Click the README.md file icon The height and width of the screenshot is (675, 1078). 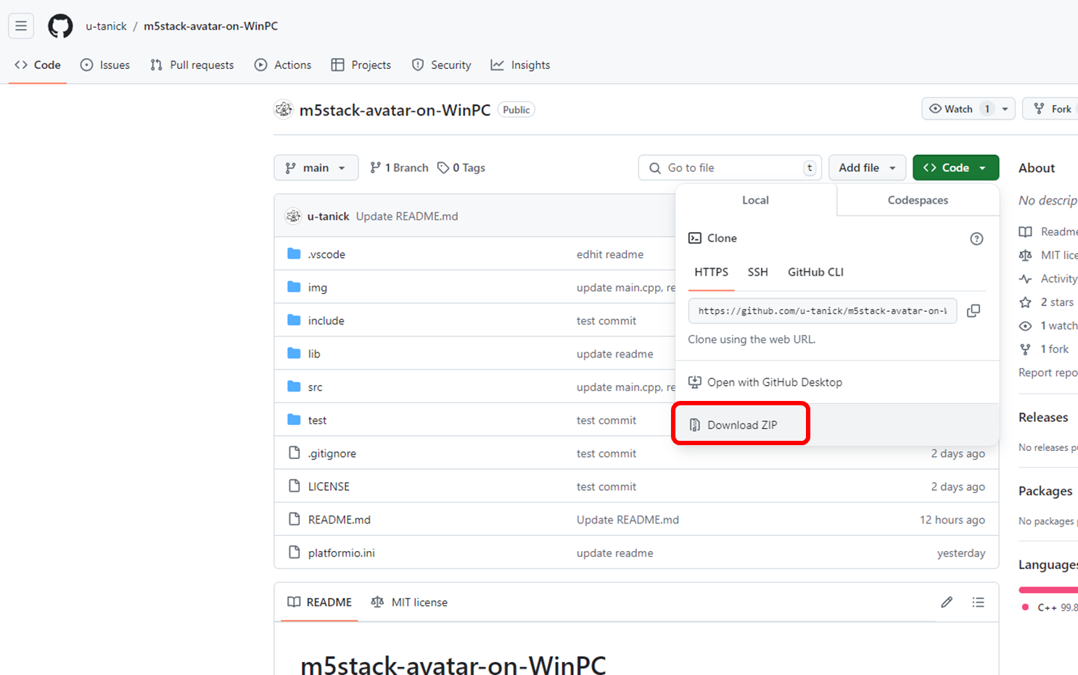[x=294, y=519]
